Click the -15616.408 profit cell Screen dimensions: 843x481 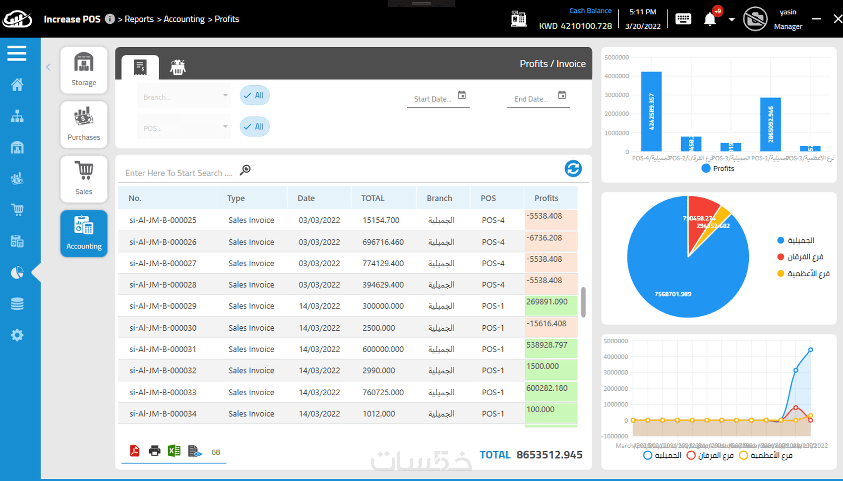click(550, 328)
